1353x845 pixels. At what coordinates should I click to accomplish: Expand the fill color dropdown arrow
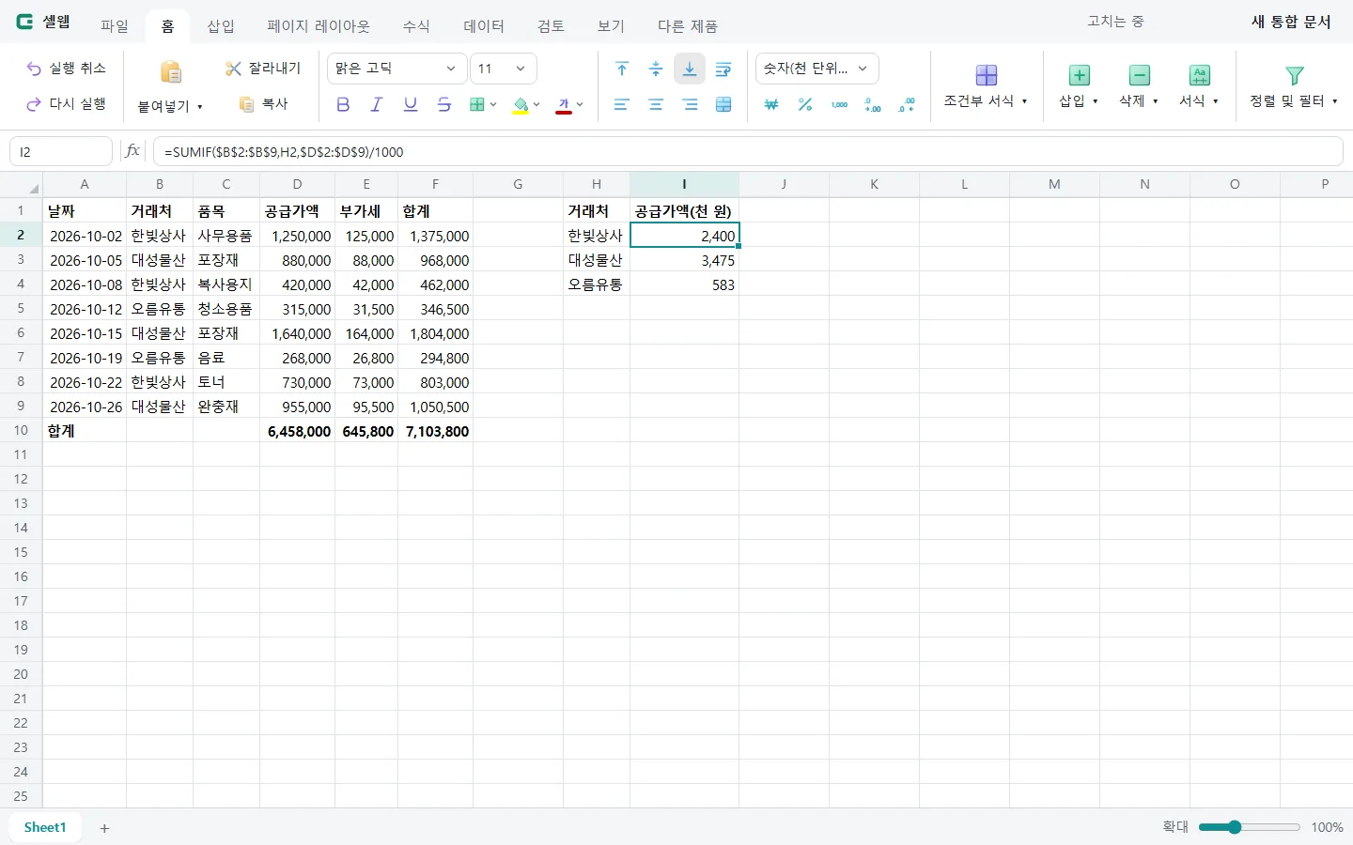(x=537, y=105)
